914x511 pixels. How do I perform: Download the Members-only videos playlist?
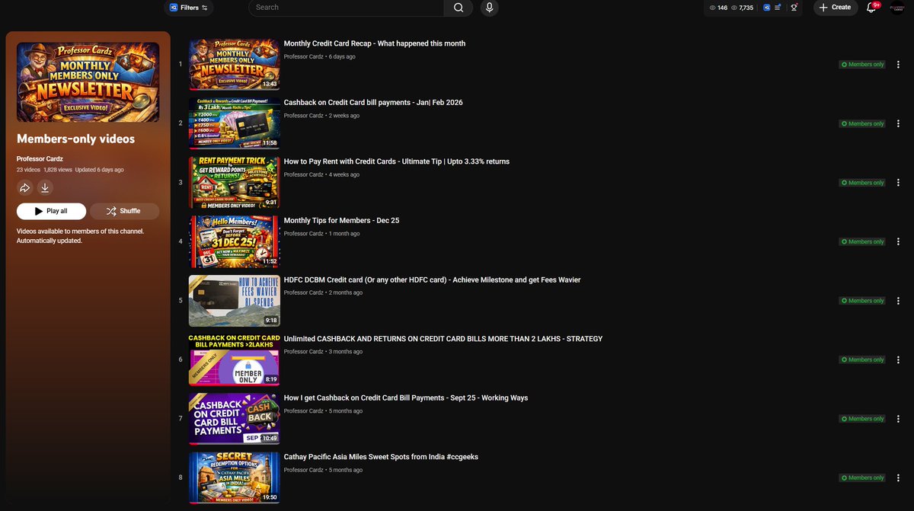(45, 188)
